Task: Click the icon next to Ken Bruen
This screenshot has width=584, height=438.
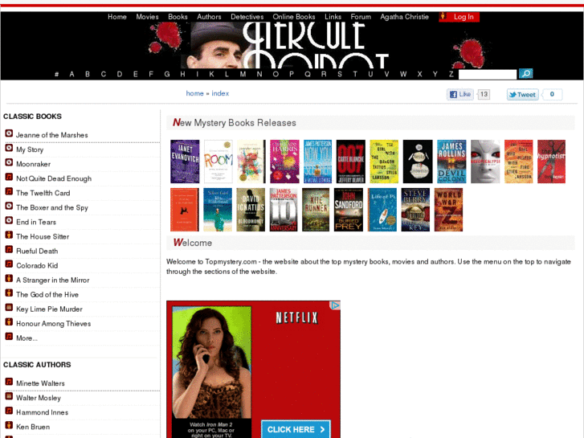Action: coord(9,425)
